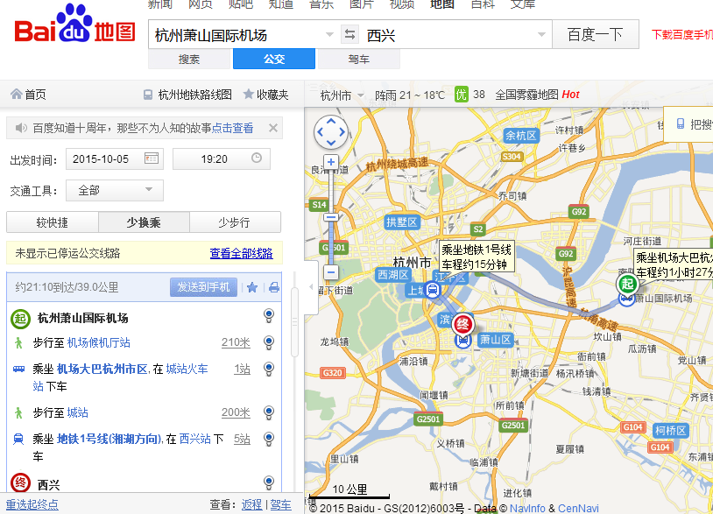The width and height of the screenshot is (713, 514).
Task: Open 查看全部线路 link
Action: pyautogui.click(x=242, y=253)
